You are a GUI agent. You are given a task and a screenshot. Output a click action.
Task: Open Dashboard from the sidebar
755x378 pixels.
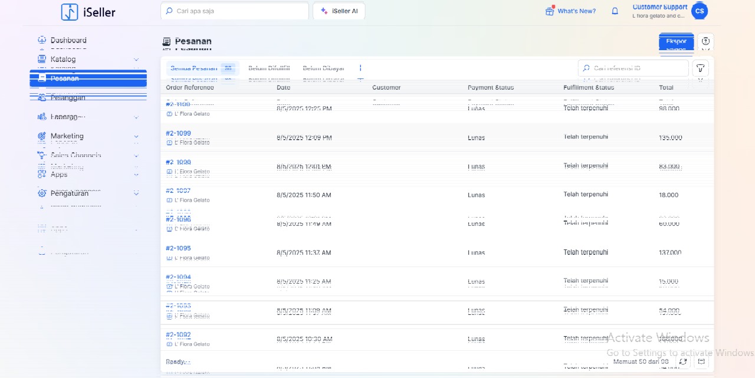coord(68,40)
